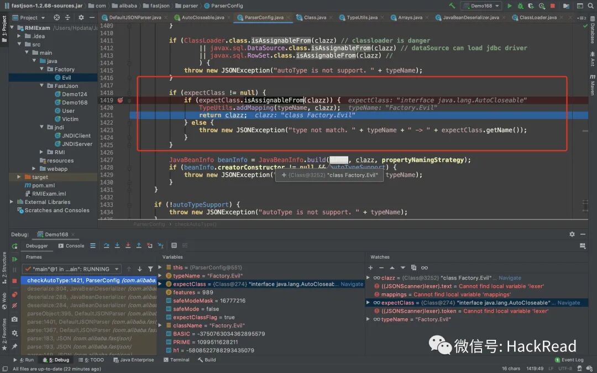The height and width of the screenshot is (373, 597).
Task: Stop debugging with red square in debug sidebar
Action: [14, 281]
